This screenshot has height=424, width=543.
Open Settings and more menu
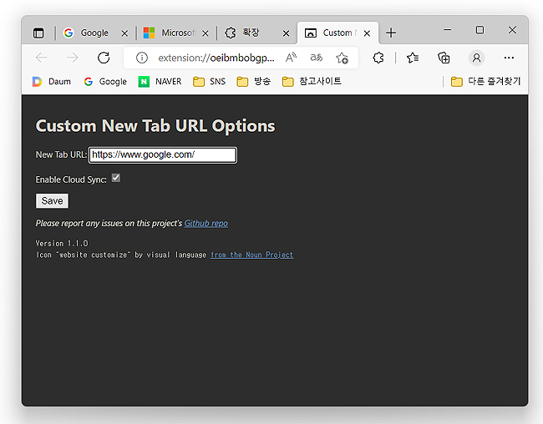509,58
